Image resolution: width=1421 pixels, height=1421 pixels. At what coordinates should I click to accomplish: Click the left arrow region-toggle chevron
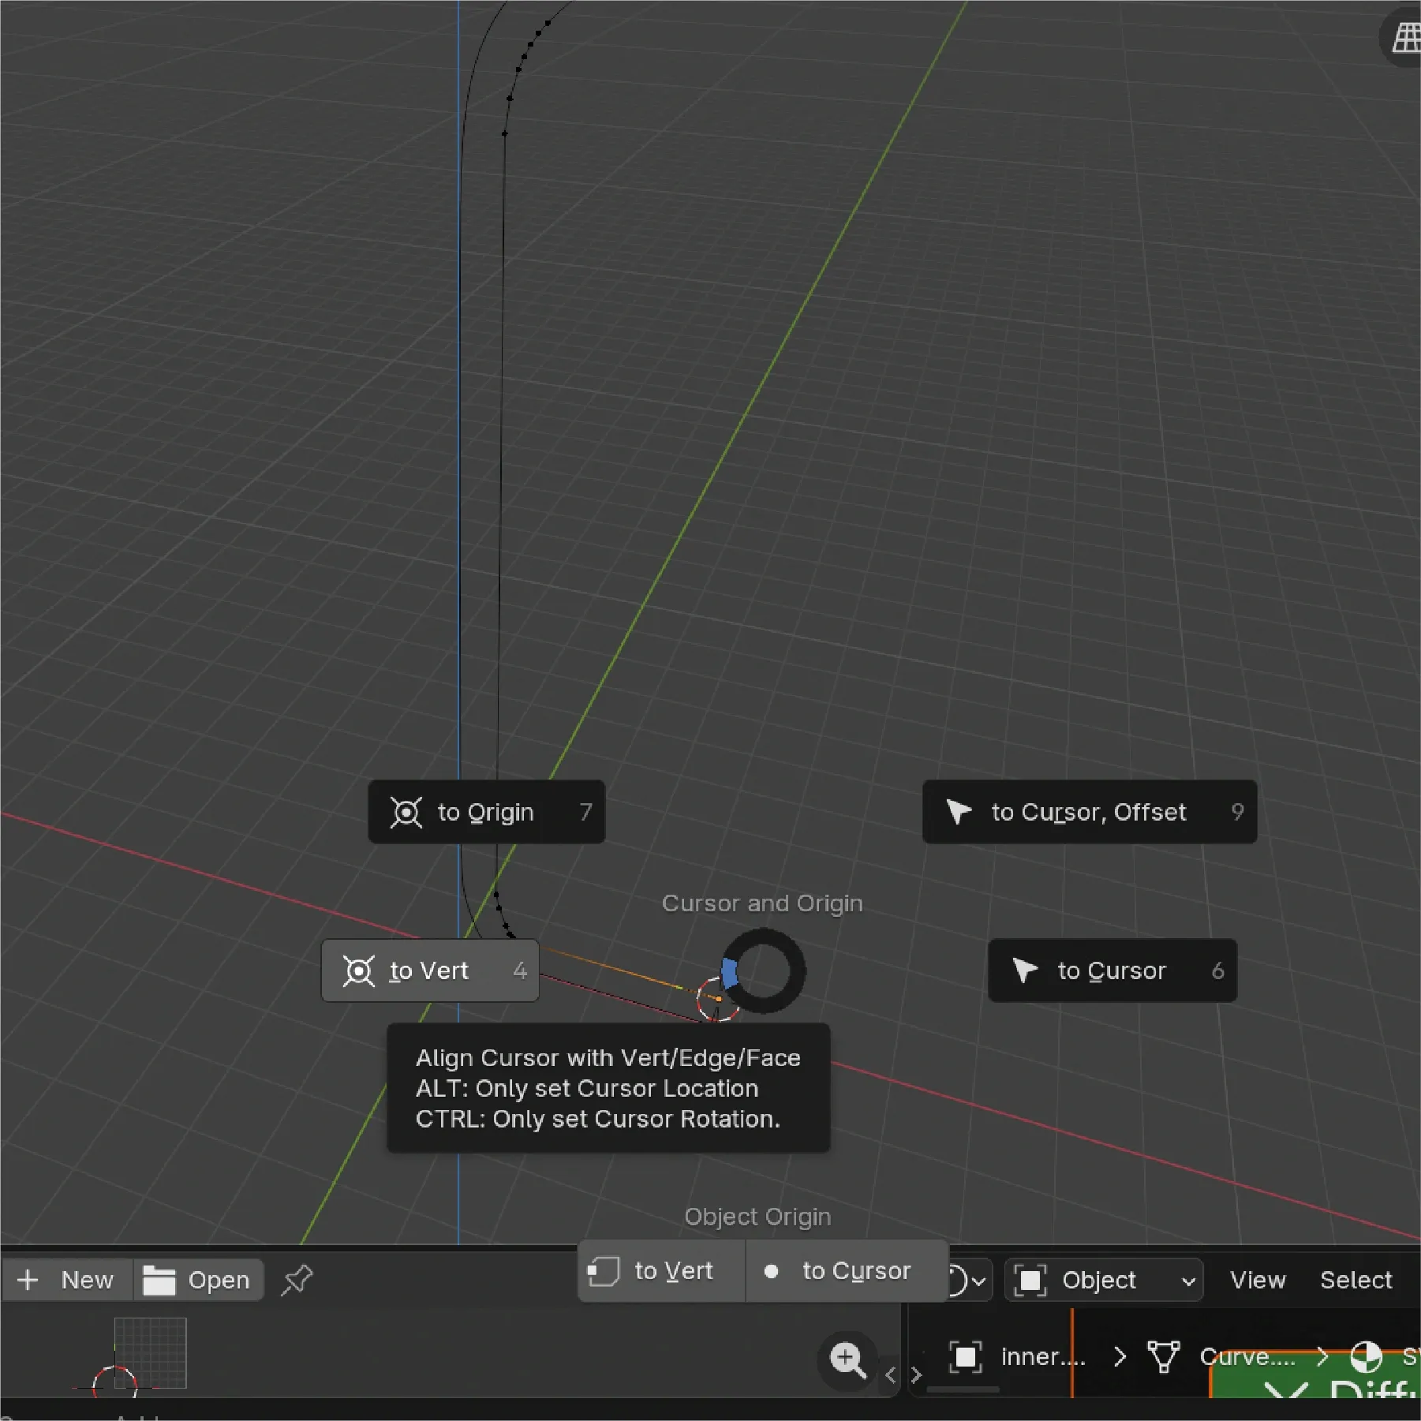click(891, 1375)
